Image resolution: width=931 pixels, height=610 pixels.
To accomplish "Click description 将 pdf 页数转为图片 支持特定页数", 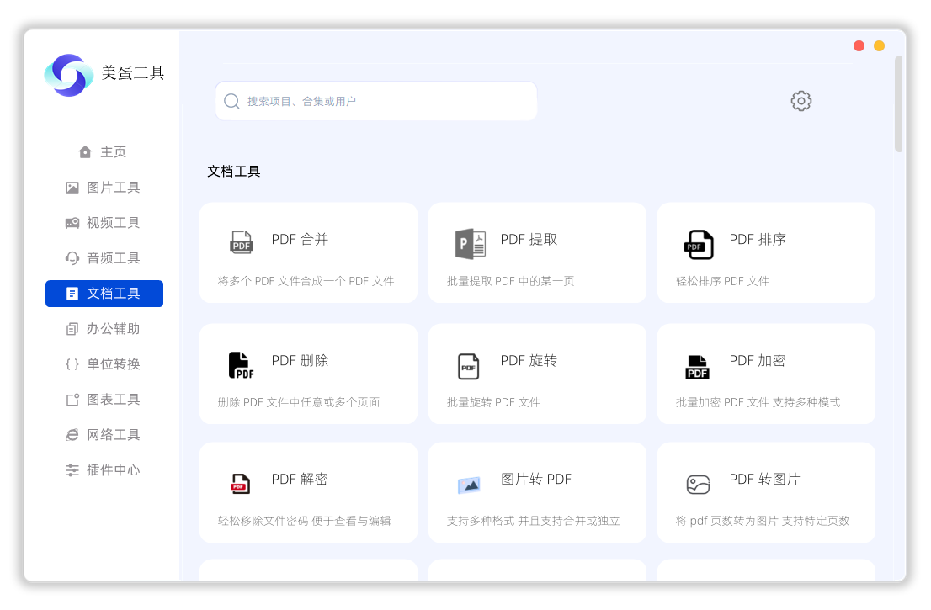I will tap(763, 521).
